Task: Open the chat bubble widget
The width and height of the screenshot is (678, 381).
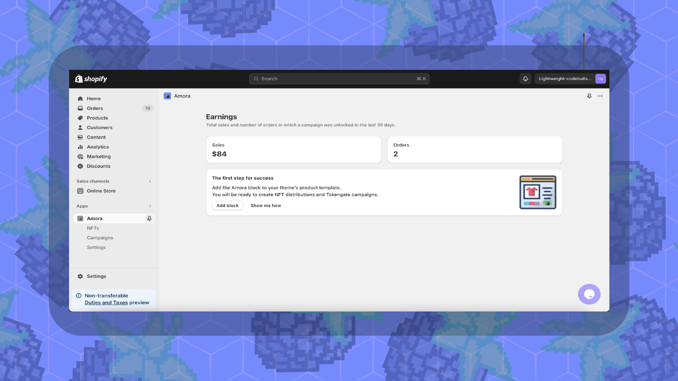Action: pos(589,294)
